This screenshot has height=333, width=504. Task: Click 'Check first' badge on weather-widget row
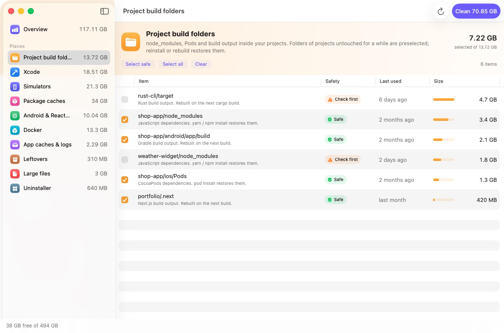(343, 160)
